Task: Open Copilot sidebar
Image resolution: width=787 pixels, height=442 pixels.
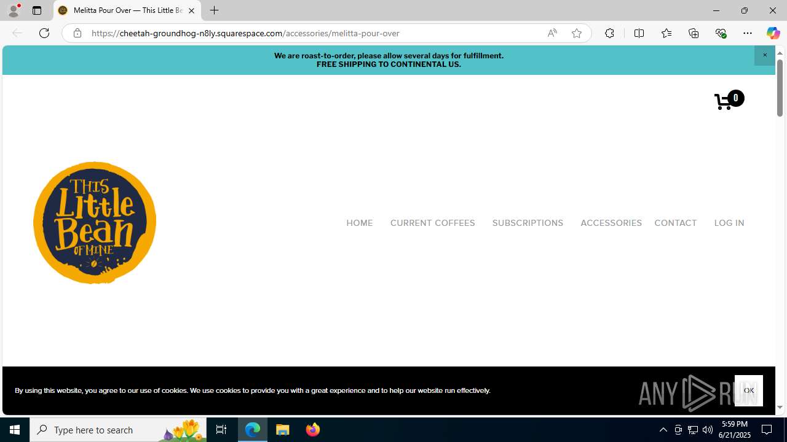Action: point(773,33)
